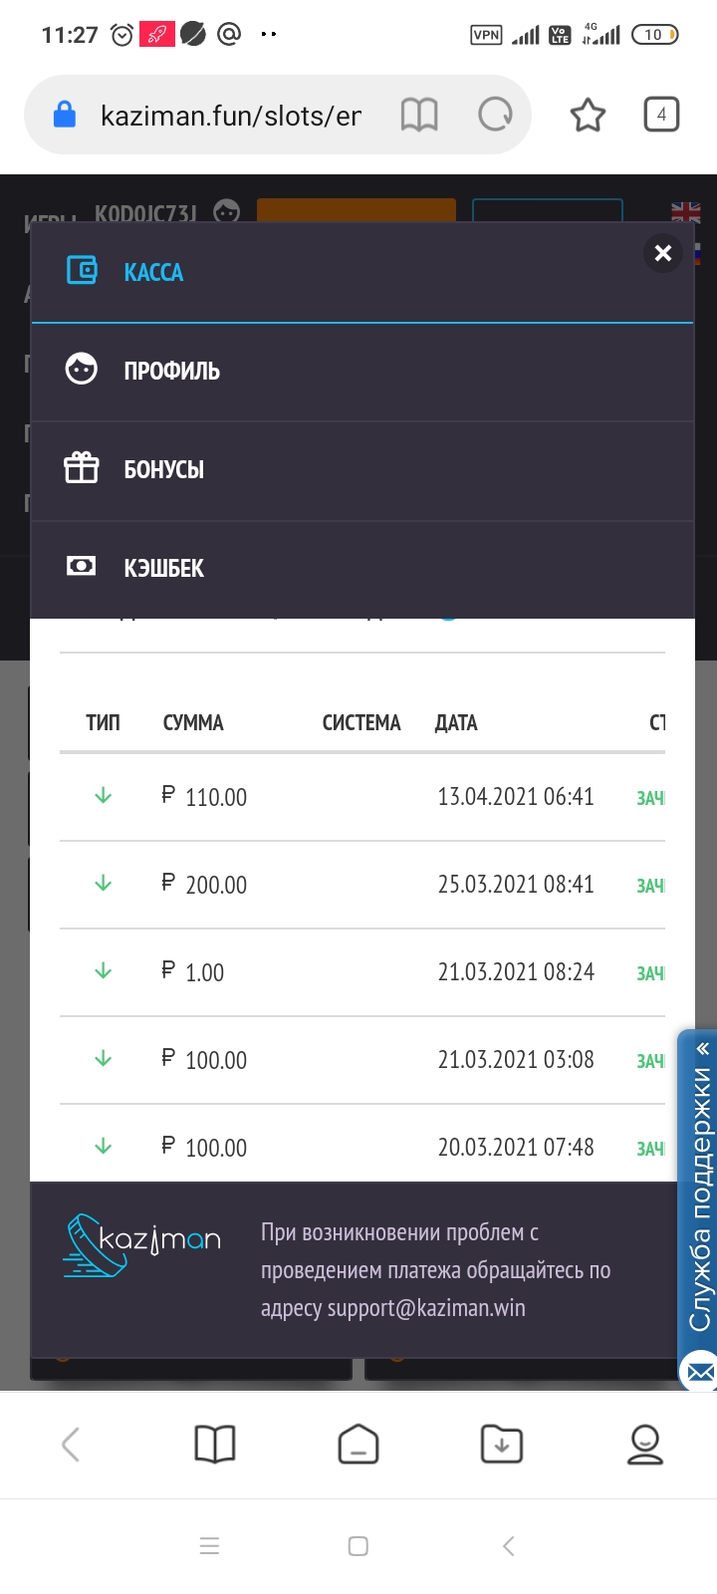
Task: Tap the kaziman.fun address bar
Action: 230,116
